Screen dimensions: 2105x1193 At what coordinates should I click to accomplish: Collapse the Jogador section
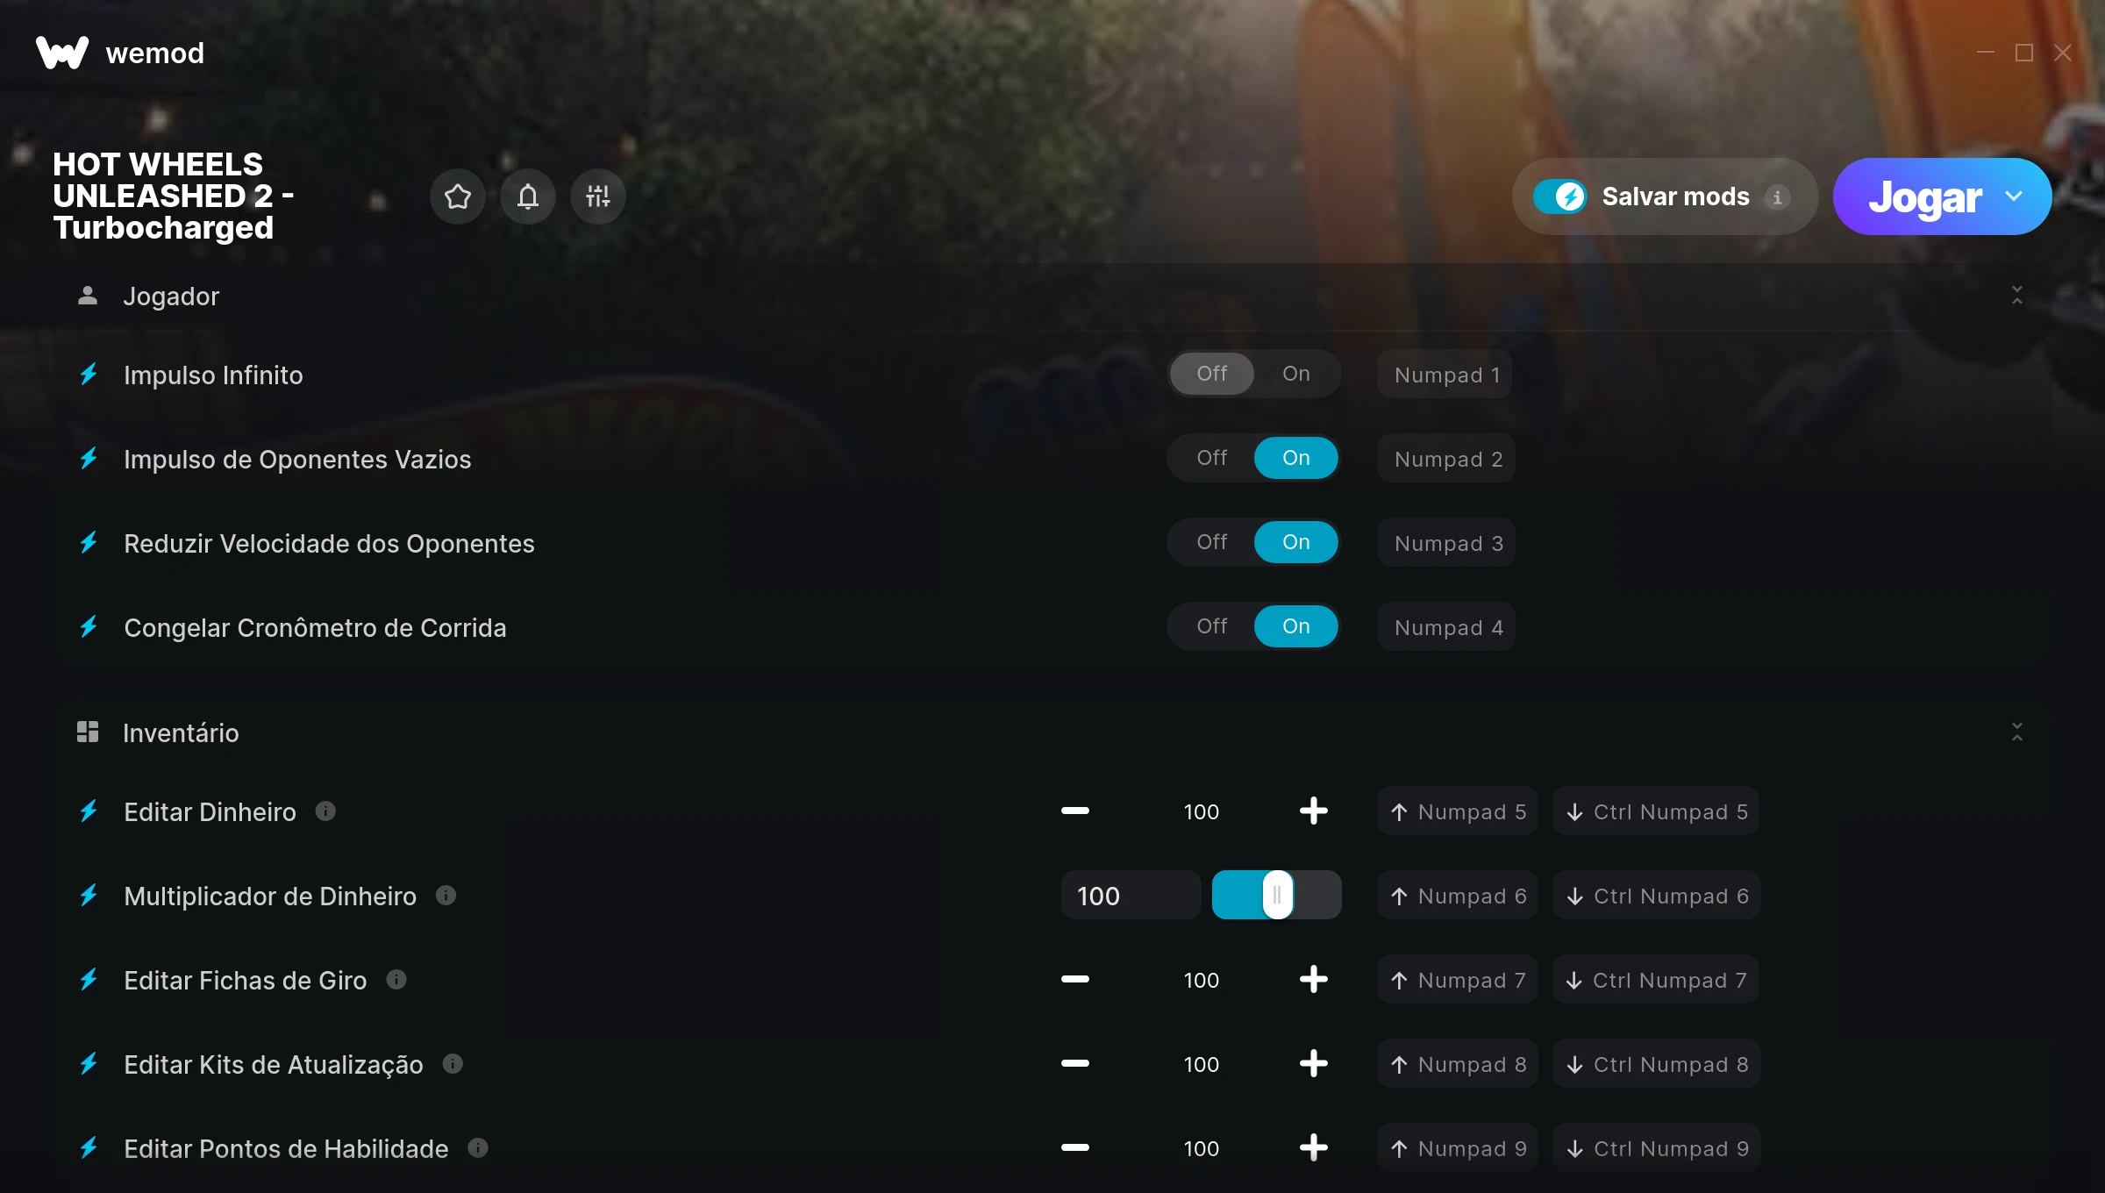2017,296
